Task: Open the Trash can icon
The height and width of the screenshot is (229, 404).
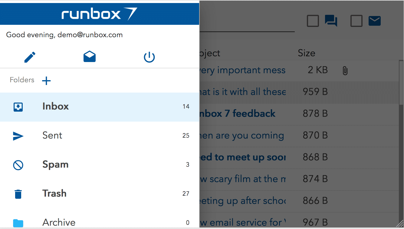Action: [x=18, y=194]
